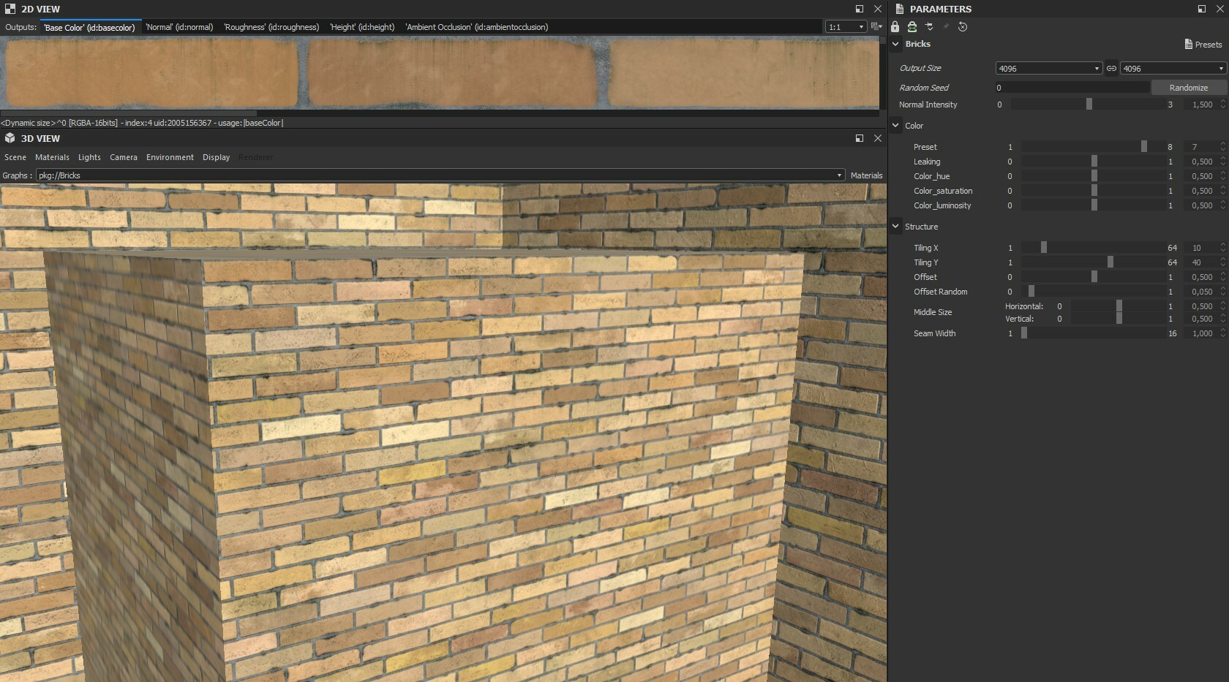This screenshot has height=682, width=1229.
Task: Click the undock icon on the Parameters panel
Action: click(x=1200, y=9)
